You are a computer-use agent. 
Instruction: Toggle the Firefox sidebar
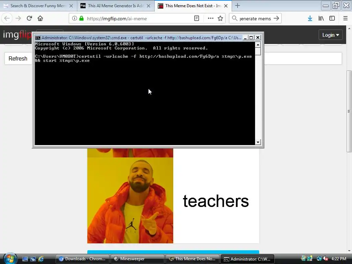pyautogui.click(x=332, y=19)
